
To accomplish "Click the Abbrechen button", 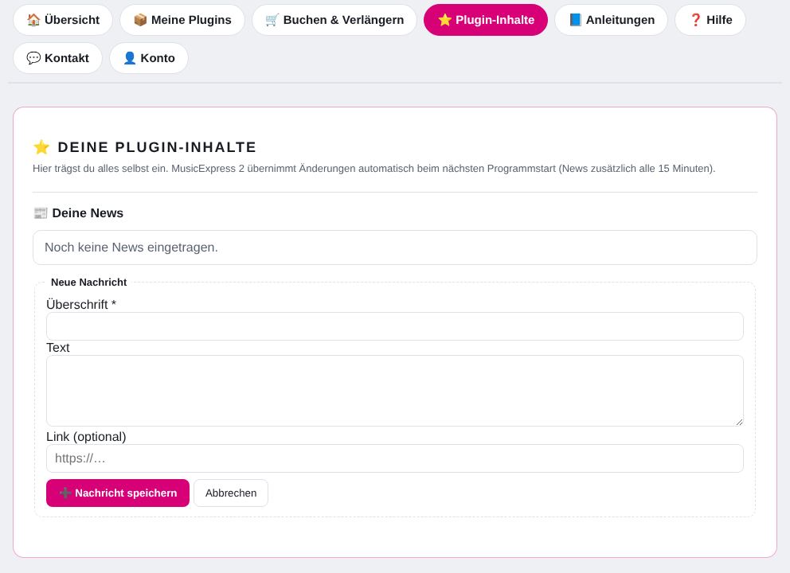I will tap(231, 493).
